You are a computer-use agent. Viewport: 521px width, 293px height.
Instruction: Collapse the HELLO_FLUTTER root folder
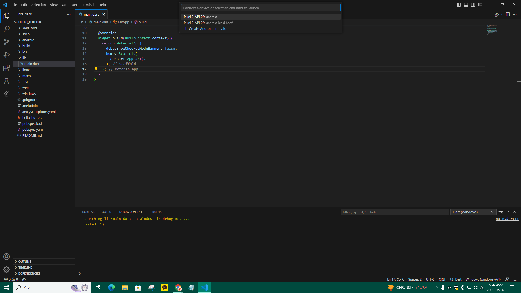[x=44, y=22]
